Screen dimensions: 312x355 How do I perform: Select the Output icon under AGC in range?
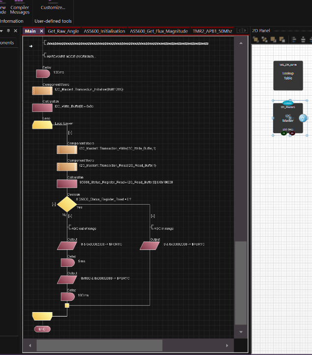(150, 245)
